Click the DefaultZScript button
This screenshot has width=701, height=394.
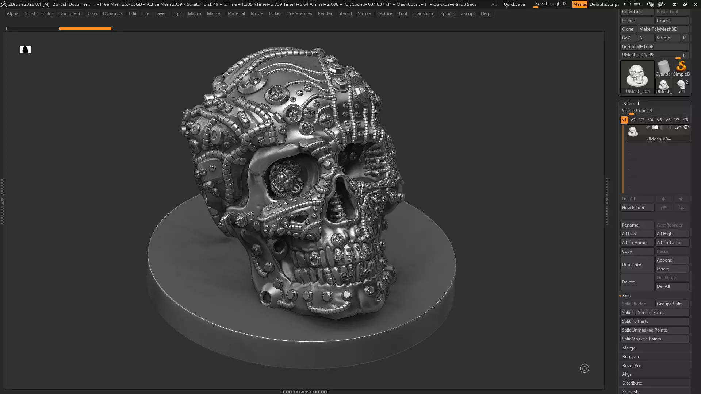point(604,4)
